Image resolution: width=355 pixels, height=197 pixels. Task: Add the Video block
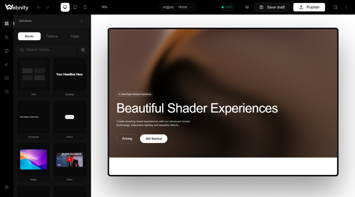click(69, 163)
